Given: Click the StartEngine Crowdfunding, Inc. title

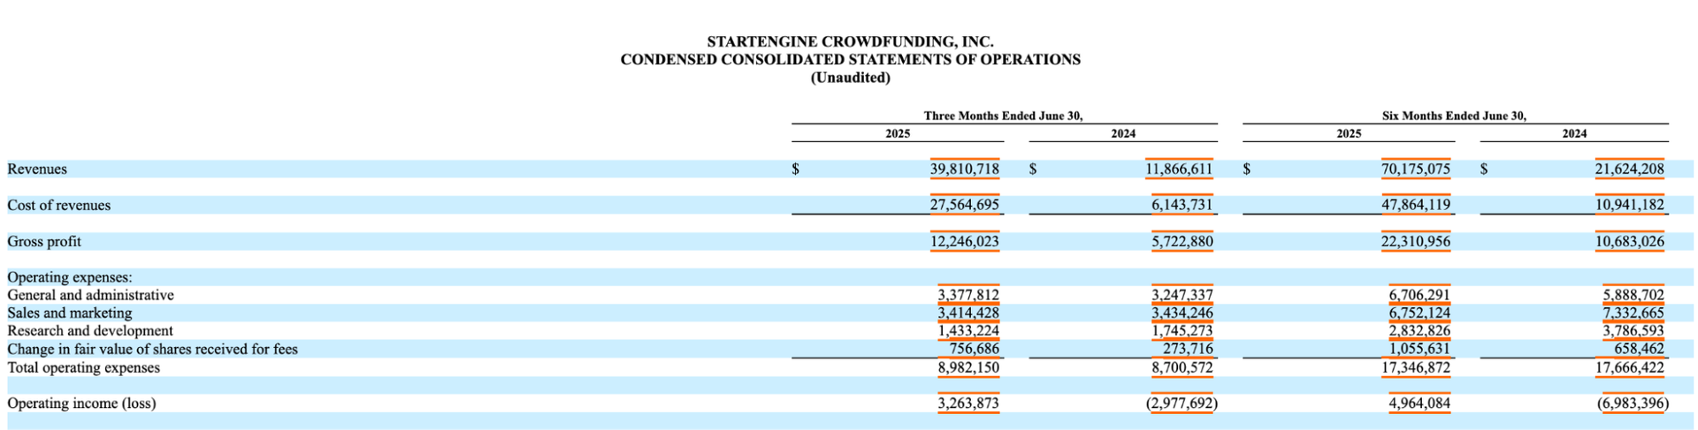Looking at the screenshot, I should (850, 41).
